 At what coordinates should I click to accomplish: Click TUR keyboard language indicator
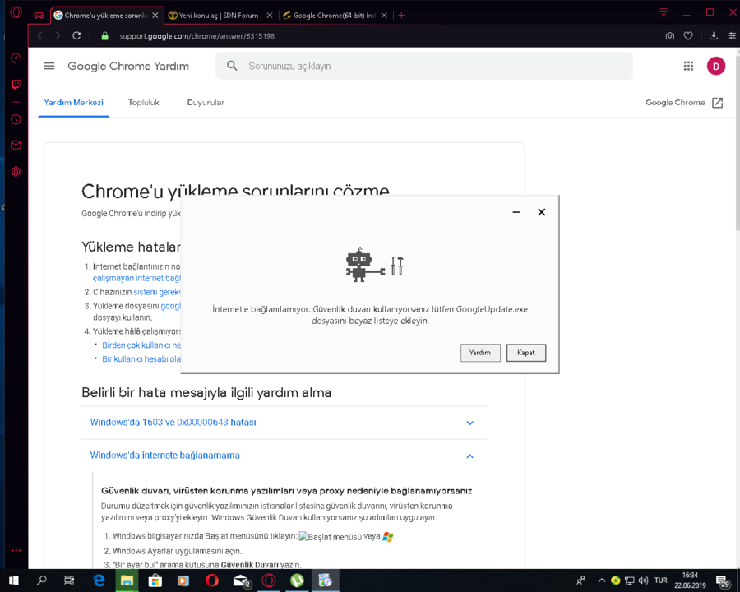[x=661, y=580]
